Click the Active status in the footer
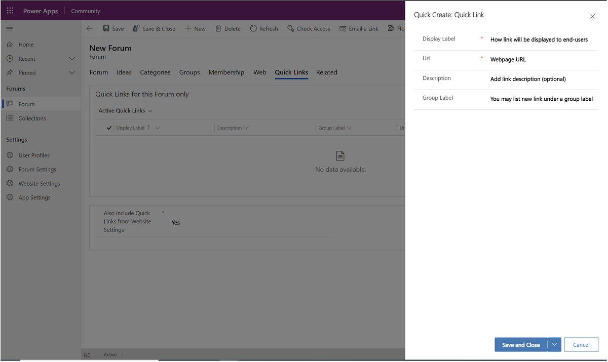Screen dimensions: 608x362 (110, 355)
